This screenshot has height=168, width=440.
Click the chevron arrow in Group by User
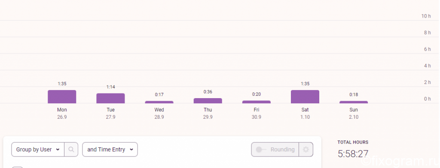pos(58,150)
